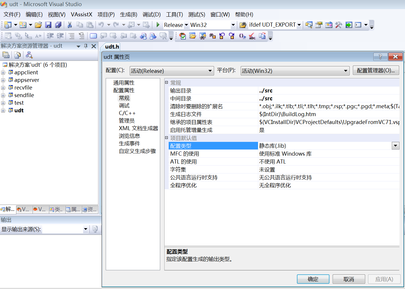405x289 pixels.
Task: Open the VAssistX menu
Action: click(x=81, y=14)
